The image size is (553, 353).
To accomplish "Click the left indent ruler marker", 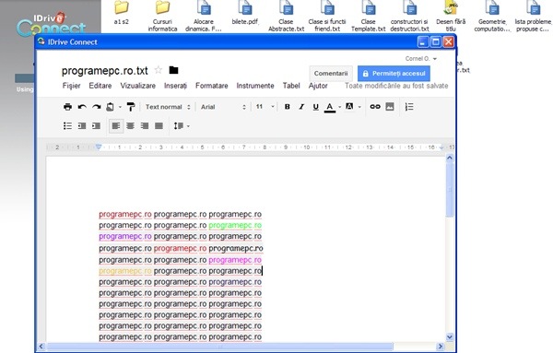I will 99,147.
